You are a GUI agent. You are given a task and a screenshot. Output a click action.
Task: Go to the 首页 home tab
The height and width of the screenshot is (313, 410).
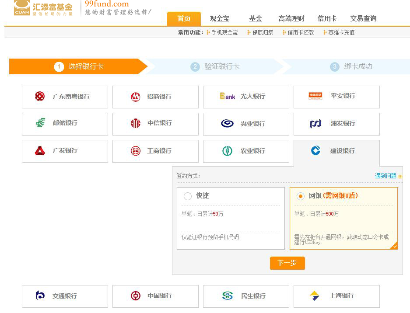click(184, 19)
